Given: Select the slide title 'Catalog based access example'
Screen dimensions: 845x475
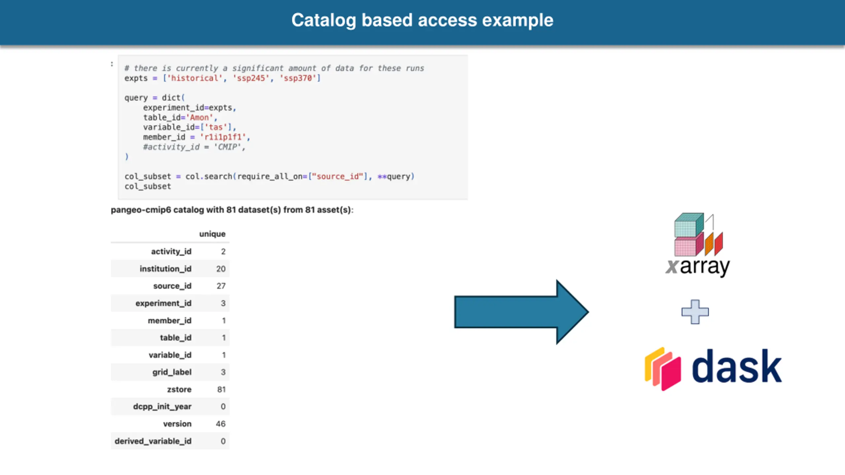Looking at the screenshot, I should [422, 20].
